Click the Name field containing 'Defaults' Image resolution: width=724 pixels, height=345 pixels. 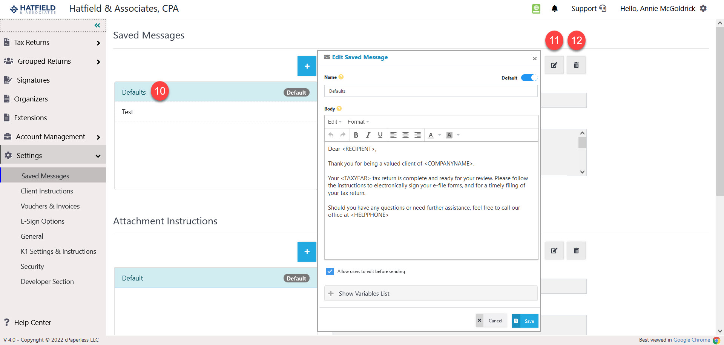click(x=431, y=91)
